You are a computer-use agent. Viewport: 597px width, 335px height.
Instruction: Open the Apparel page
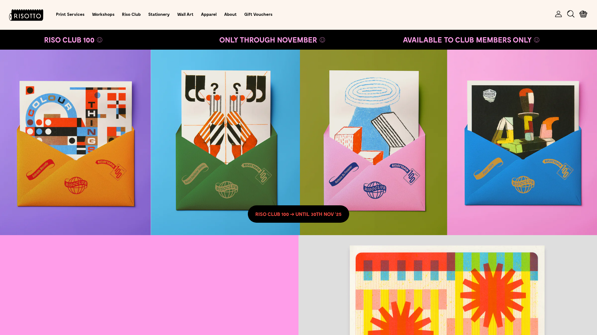pyautogui.click(x=209, y=14)
